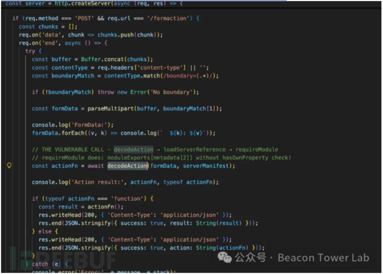The image size is (383, 274).
Task: Click http.createServer at the top
Action: click(x=82, y=3)
